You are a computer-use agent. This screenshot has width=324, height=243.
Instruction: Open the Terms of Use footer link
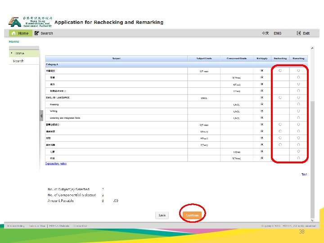[37, 226]
